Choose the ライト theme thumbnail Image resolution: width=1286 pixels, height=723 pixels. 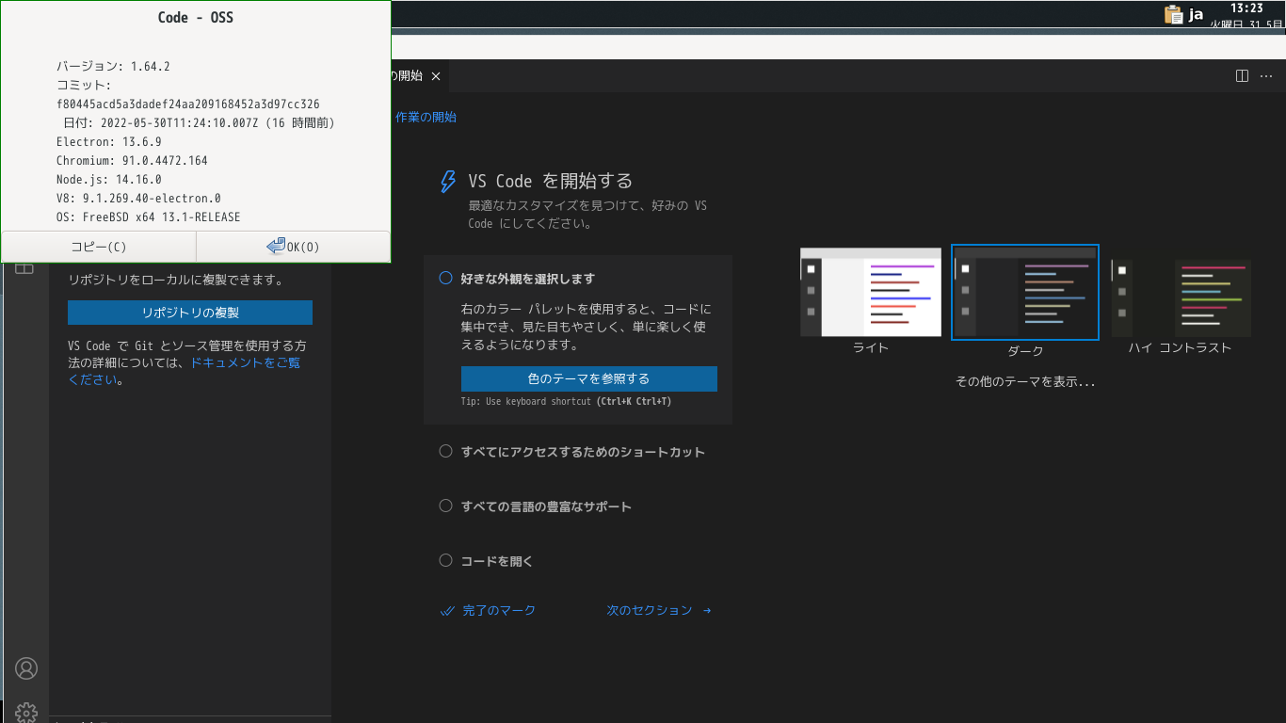click(x=871, y=292)
